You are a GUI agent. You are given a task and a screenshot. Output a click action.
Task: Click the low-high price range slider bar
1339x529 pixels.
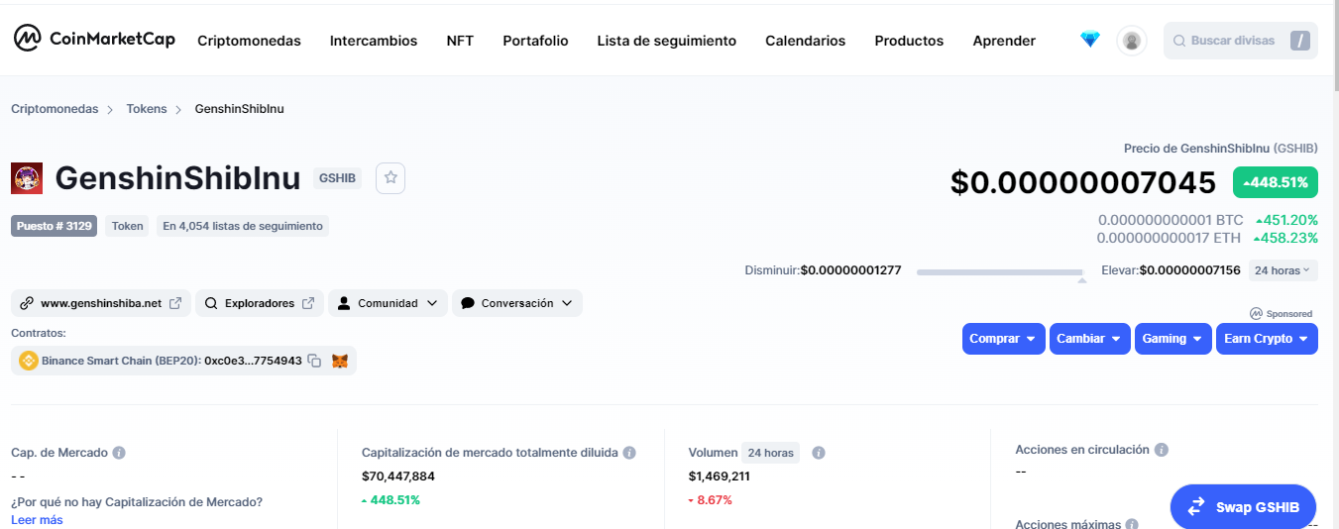pyautogui.click(x=999, y=271)
